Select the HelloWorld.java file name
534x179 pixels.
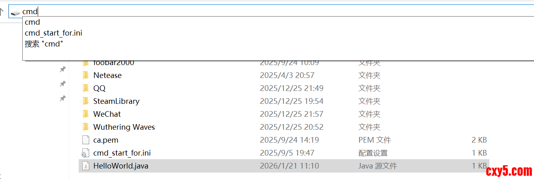(120, 166)
